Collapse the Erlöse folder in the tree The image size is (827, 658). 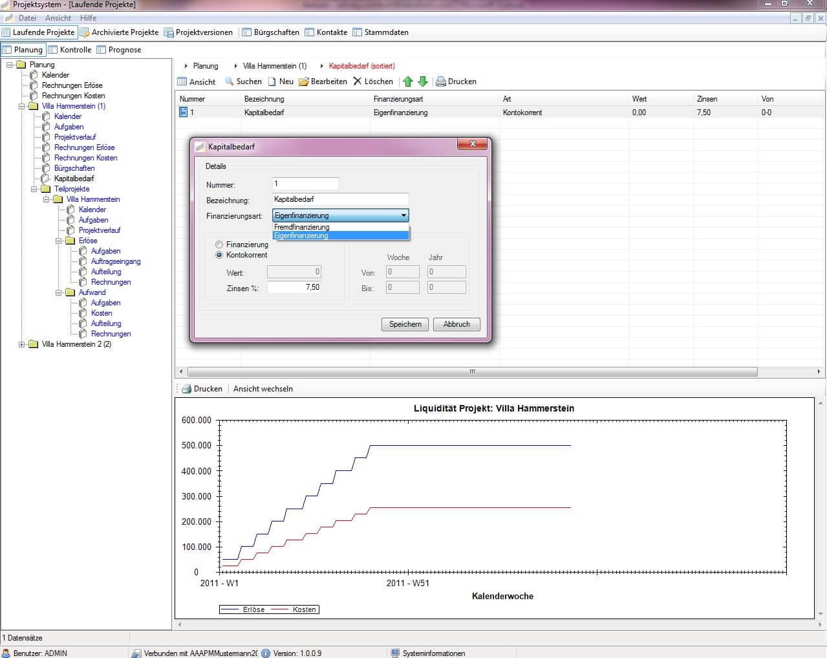(59, 241)
